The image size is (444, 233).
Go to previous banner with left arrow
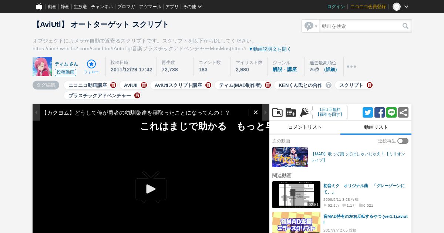36,112
